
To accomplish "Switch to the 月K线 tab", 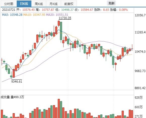I will [53, 4].
